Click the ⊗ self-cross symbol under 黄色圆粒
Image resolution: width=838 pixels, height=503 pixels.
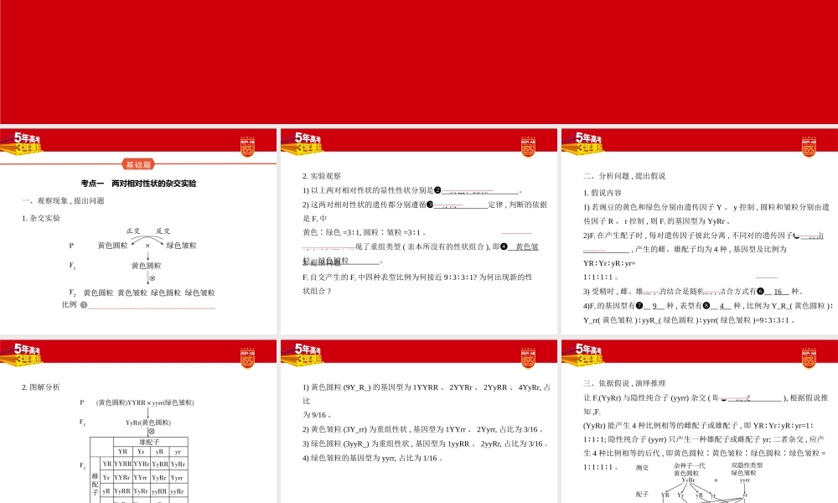click(x=152, y=277)
